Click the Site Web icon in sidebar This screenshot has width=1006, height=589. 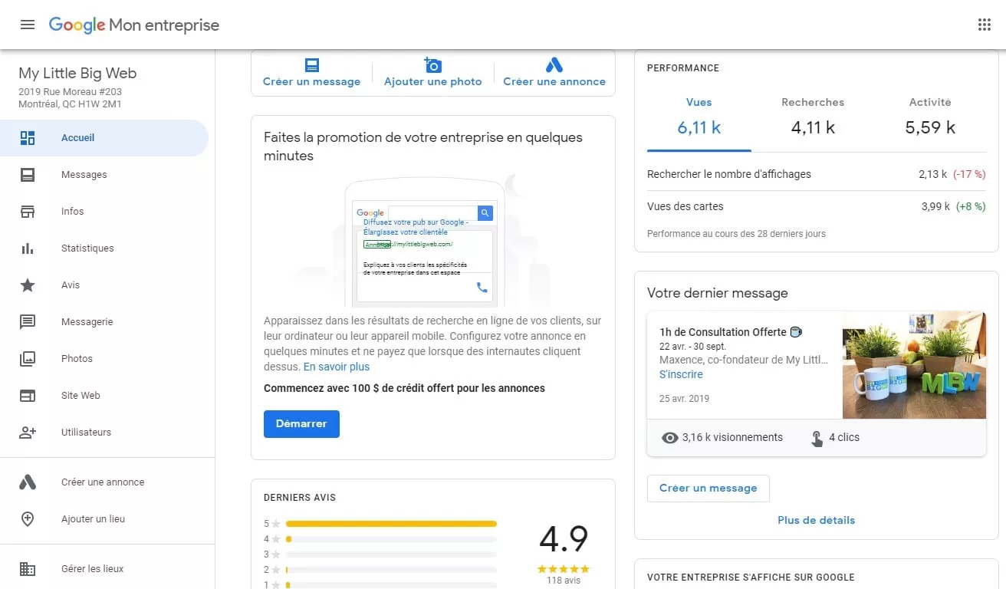pos(28,396)
